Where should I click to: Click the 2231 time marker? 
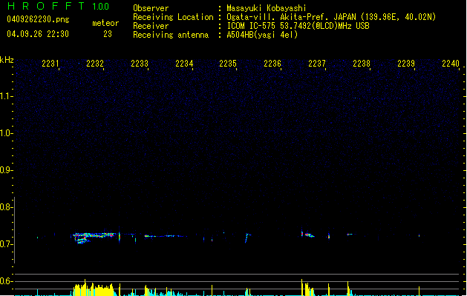[x=50, y=64]
